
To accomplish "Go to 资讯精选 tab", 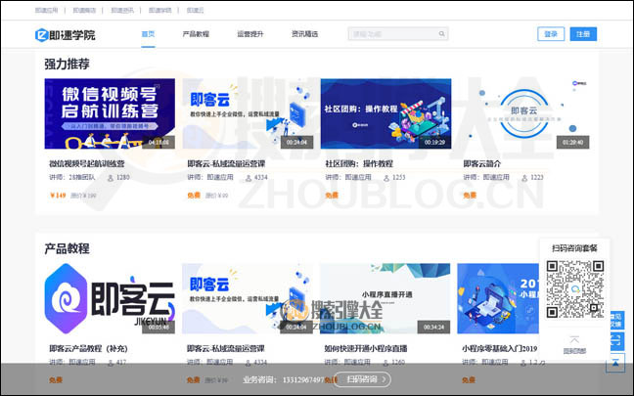I will (304, 34).
